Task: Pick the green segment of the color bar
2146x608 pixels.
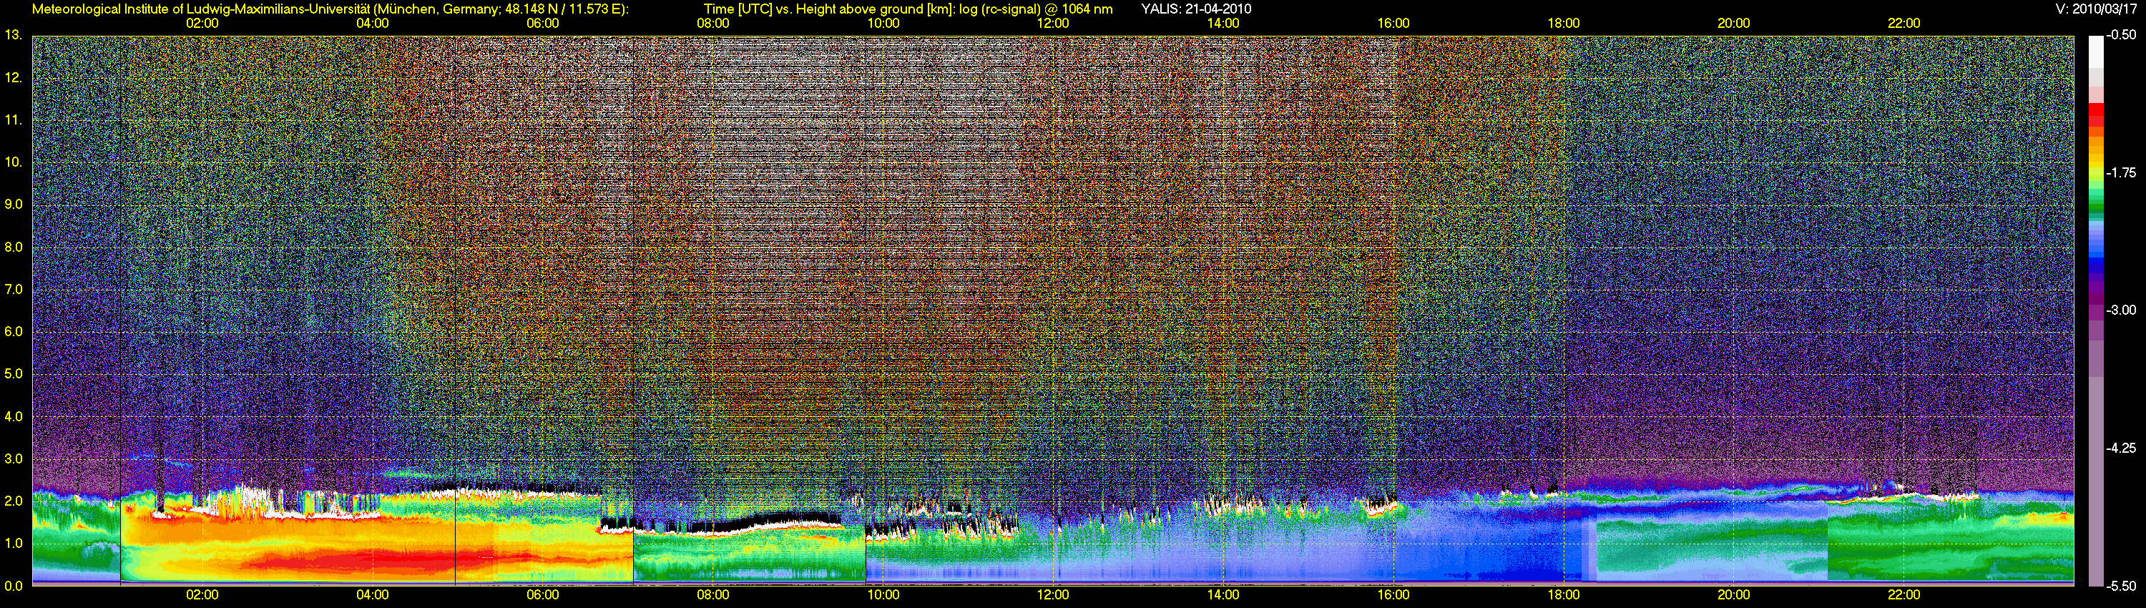Action: tap(2095, 207)
